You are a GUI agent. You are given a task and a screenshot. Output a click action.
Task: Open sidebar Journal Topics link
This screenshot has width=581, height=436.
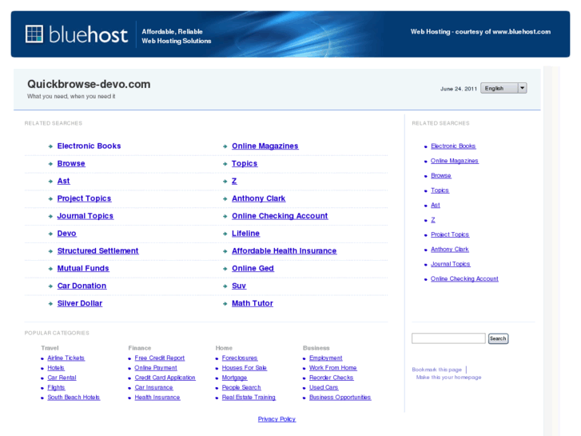coord(450,264)
